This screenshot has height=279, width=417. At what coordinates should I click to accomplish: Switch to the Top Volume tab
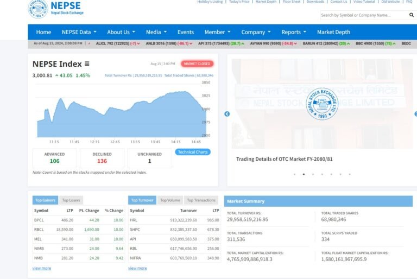click(x=170, y=200)
